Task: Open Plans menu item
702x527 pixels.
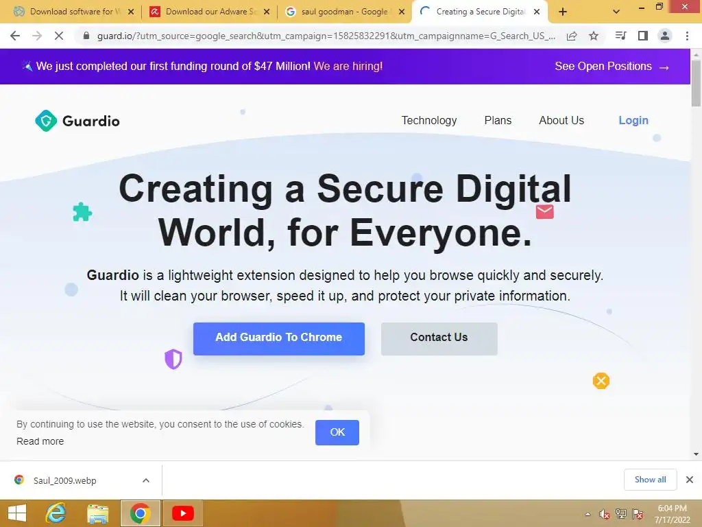Action: coord(498,120)
